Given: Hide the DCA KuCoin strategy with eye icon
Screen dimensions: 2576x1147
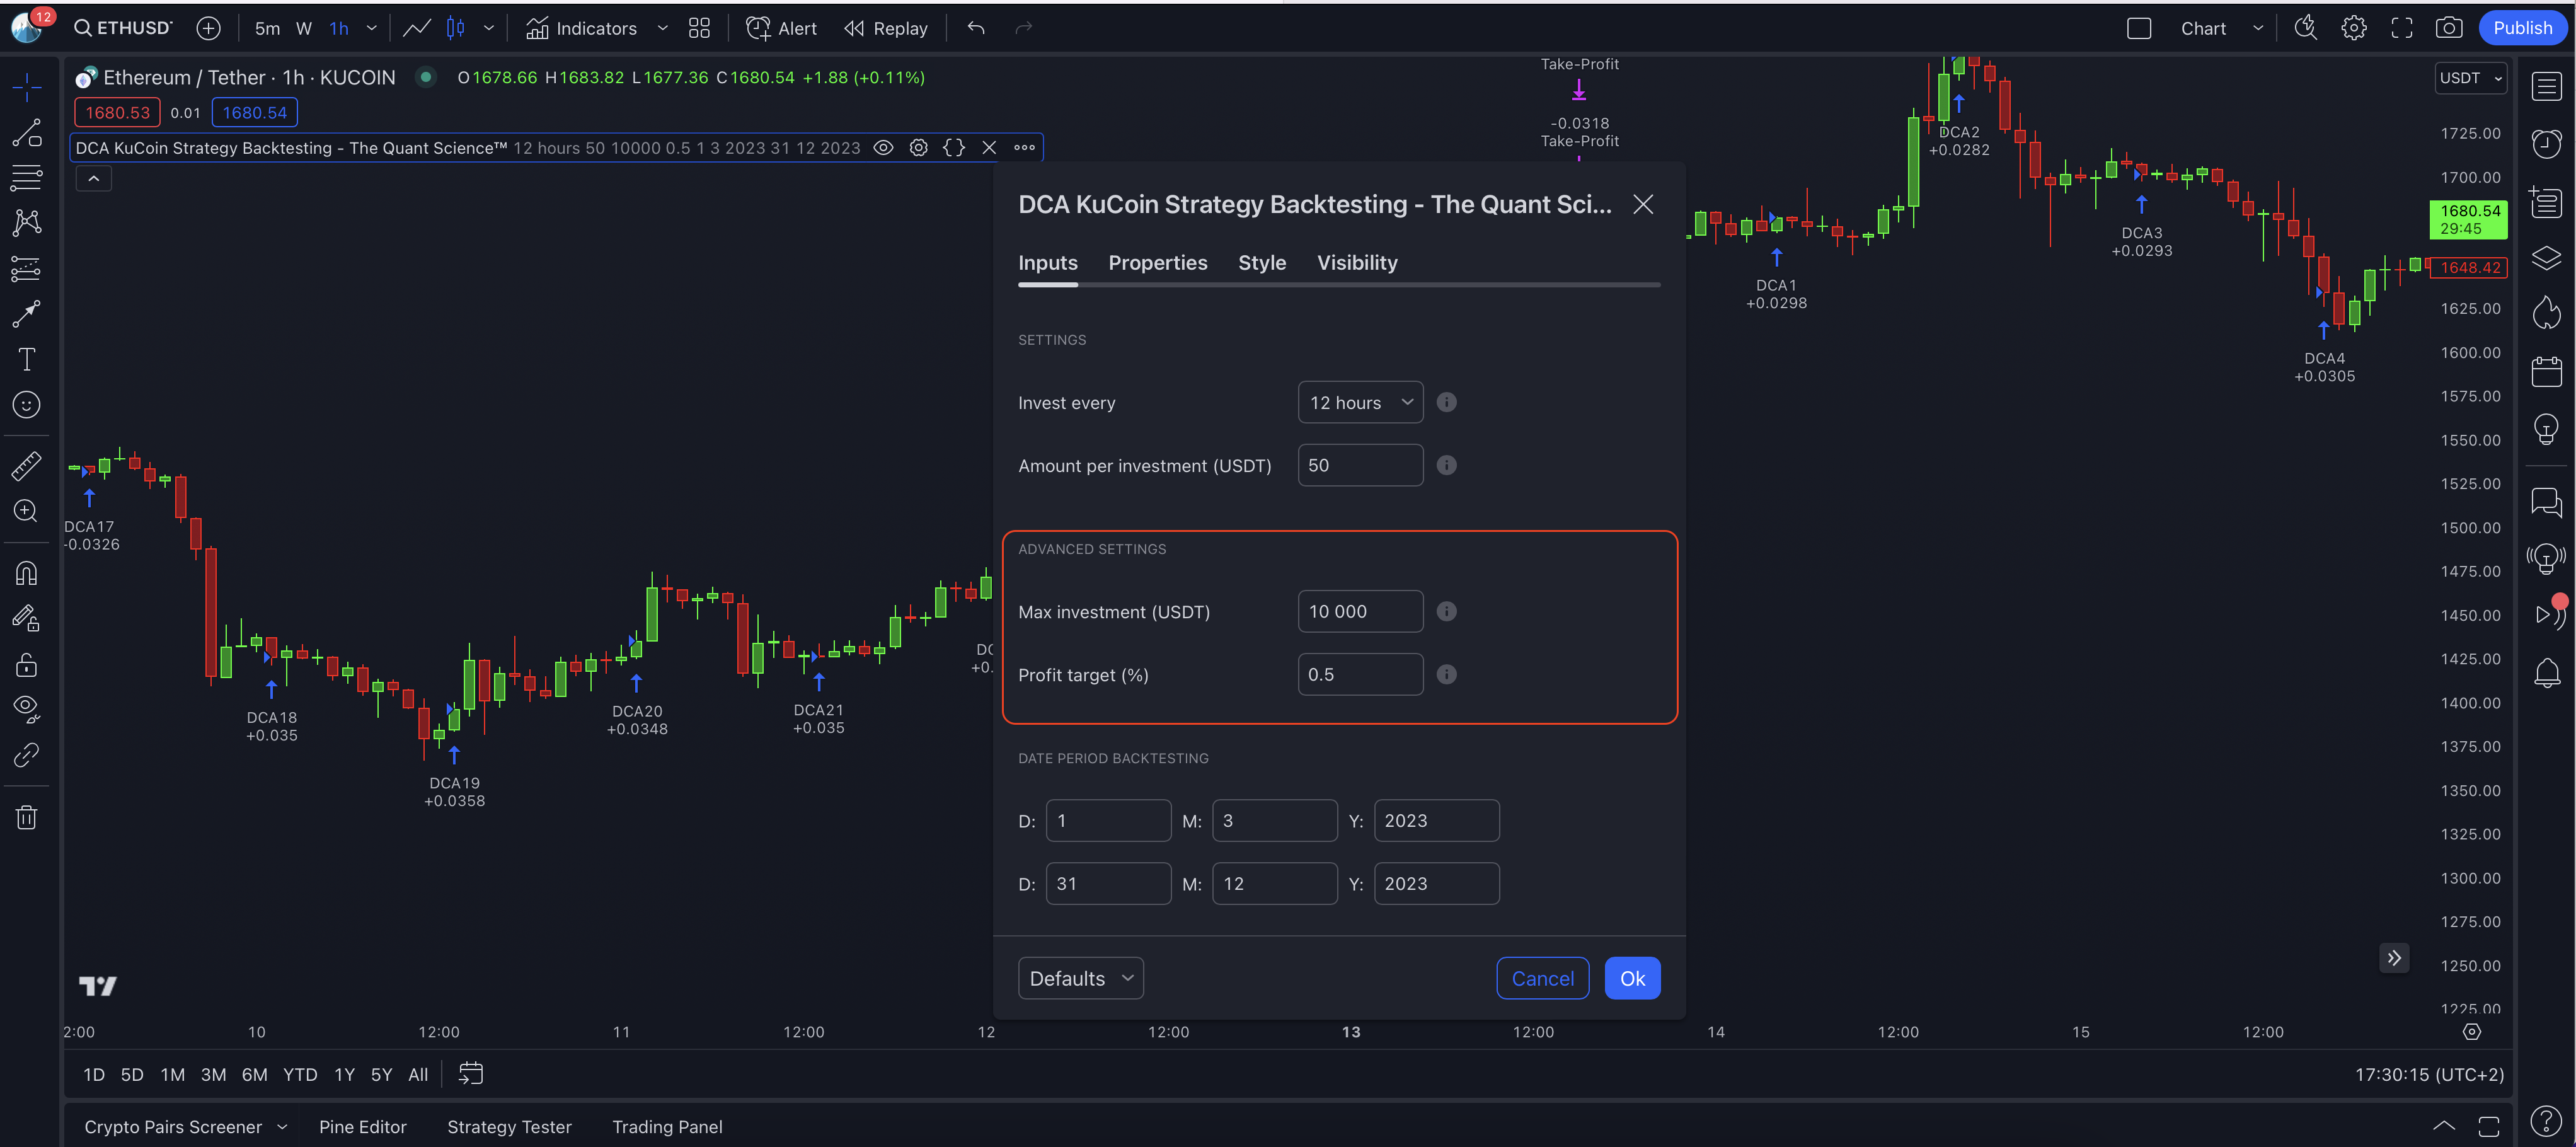Looking at the screenshot, I should pyautogui.click(x=883, y=148).
